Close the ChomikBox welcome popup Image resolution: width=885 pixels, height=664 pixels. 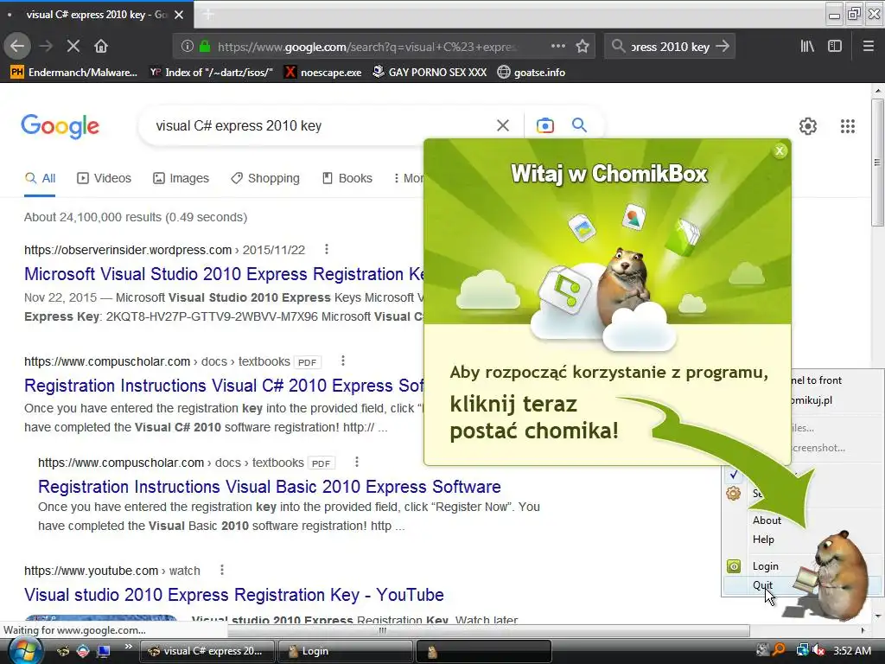pyautogui.click(x=780, y=150)
